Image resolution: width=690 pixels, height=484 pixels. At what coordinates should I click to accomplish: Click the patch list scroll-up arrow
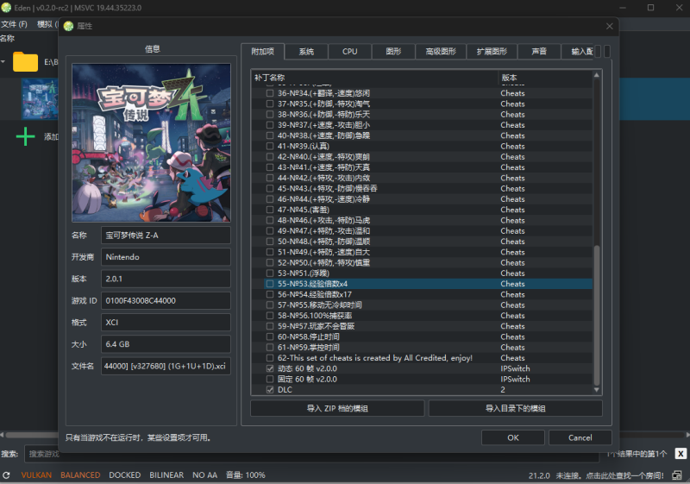[x=597, y=75]
